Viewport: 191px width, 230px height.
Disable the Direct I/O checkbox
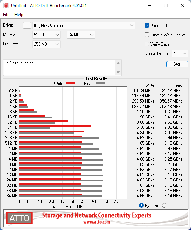[147, 26]
